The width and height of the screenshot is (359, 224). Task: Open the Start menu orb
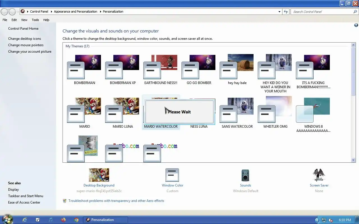pyautogui.click(x=7, y=219)
